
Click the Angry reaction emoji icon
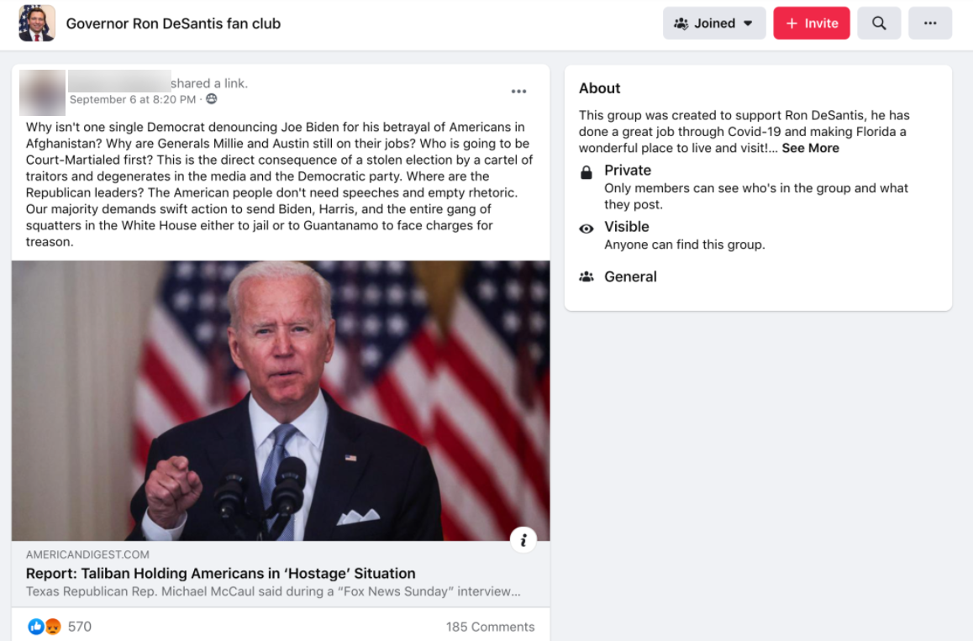click(x=53, y=627)
